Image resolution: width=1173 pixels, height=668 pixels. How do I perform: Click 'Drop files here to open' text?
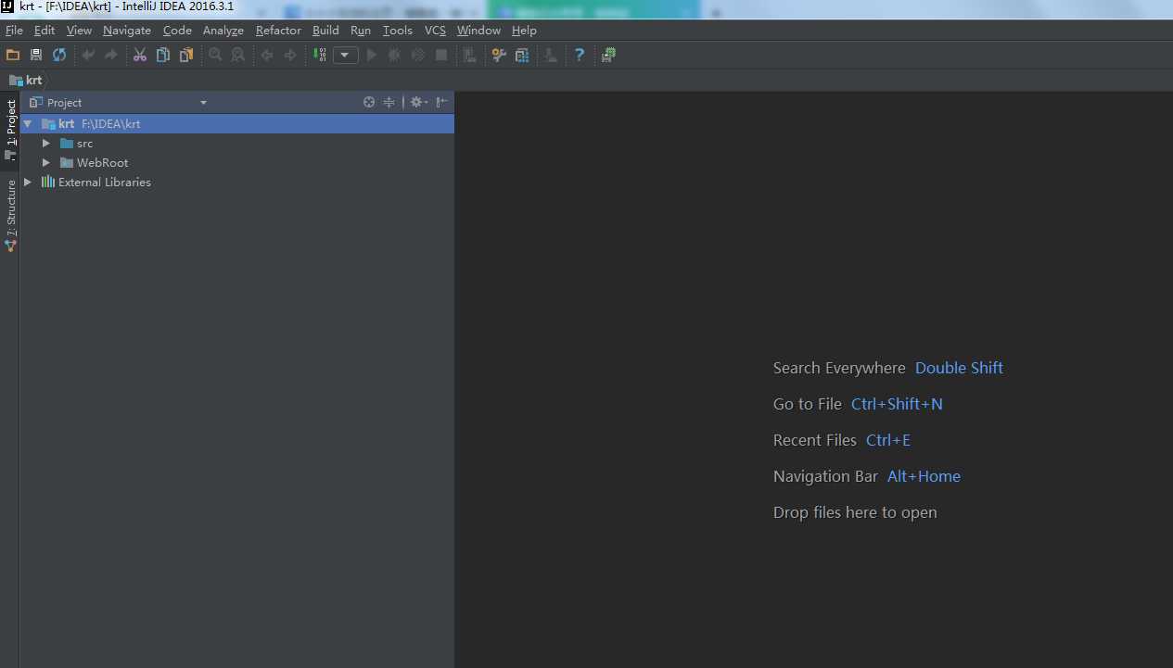[855, 512]
